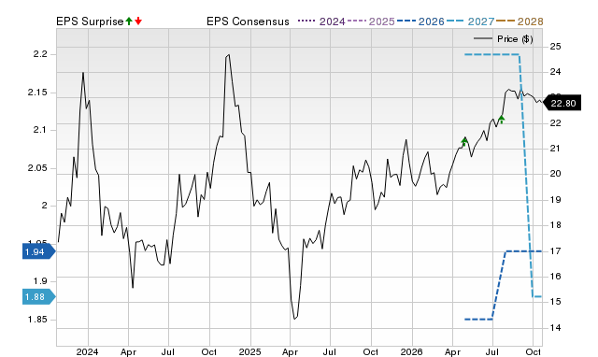
Task: Click the 20 value on the price axis
Action: tap(555, 174)
